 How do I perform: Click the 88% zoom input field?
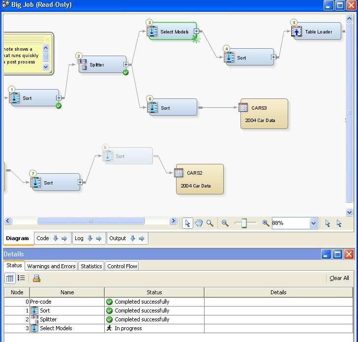(291, 223)
